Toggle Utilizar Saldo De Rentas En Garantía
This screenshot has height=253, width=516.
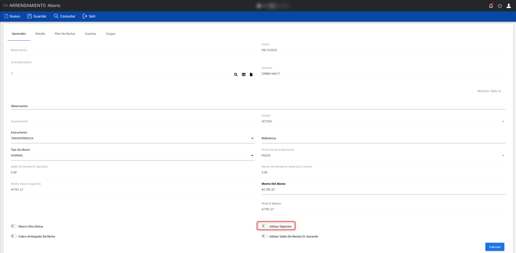click(265, 236)
